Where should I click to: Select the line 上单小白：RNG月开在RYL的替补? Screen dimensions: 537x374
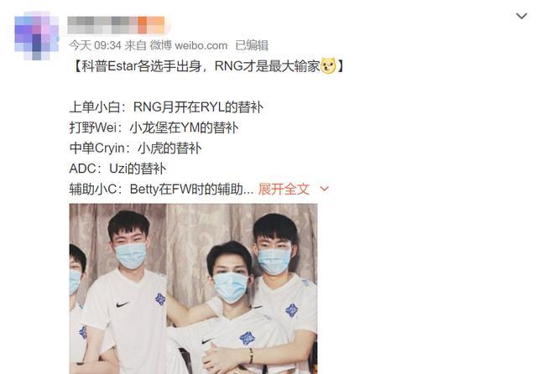tap(166, 107)
